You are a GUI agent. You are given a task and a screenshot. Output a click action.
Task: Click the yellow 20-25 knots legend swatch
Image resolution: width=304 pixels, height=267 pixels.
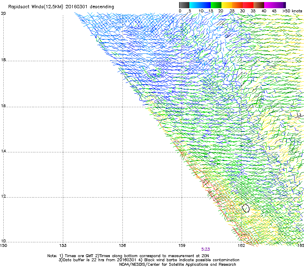coord(227,5)
